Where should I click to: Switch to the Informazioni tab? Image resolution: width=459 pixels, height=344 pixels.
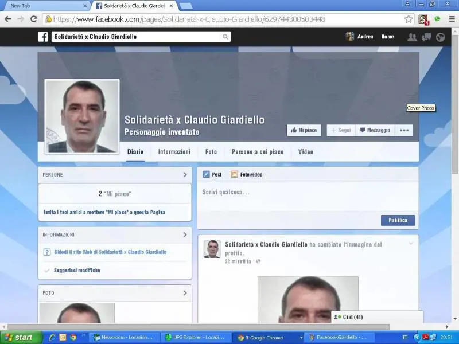click(174, 152)
